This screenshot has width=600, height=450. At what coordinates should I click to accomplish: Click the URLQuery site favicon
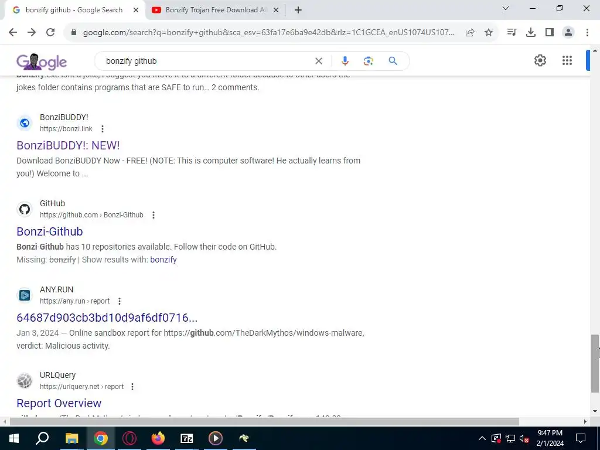click(25, 381)
